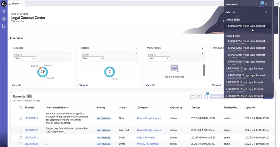Sort by the Number column header
This screenshot has height=147, width=280.
tap(30, 108)
